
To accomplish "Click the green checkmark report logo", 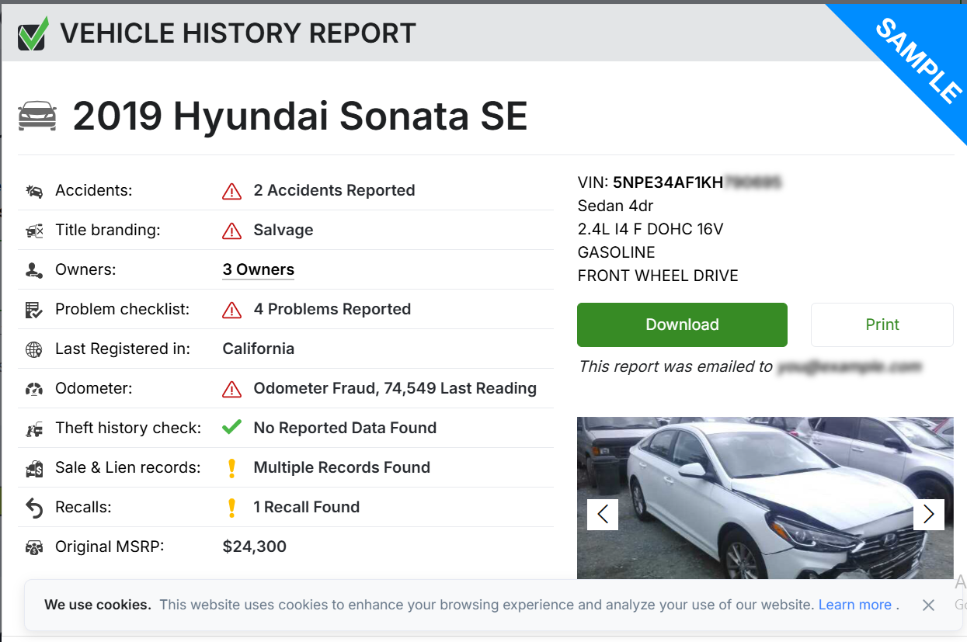I will pyautogui.click(x=33, y=33).
